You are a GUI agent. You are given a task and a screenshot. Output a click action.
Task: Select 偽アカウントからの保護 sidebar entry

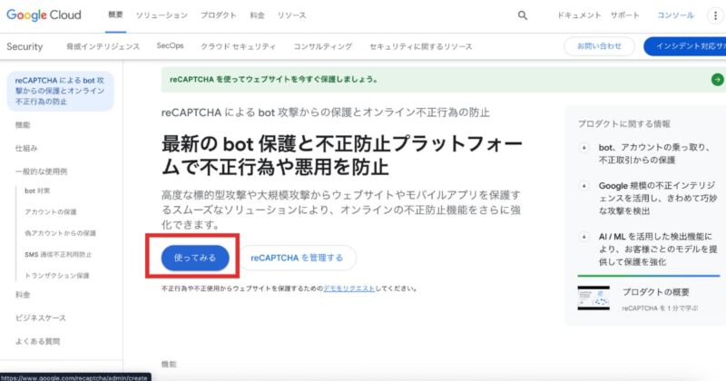[x=60, y=233]
